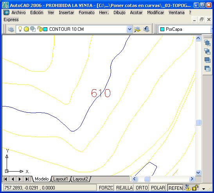The image size is (214, 193).
Task: Toggle the layer freeze sun icon
Action: click(x=26, y=29)
